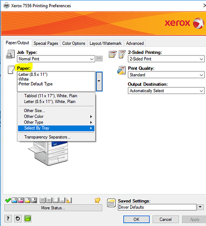Click the printer image thumbnail
Screen dimensions: 206x226
coord(48,153)
